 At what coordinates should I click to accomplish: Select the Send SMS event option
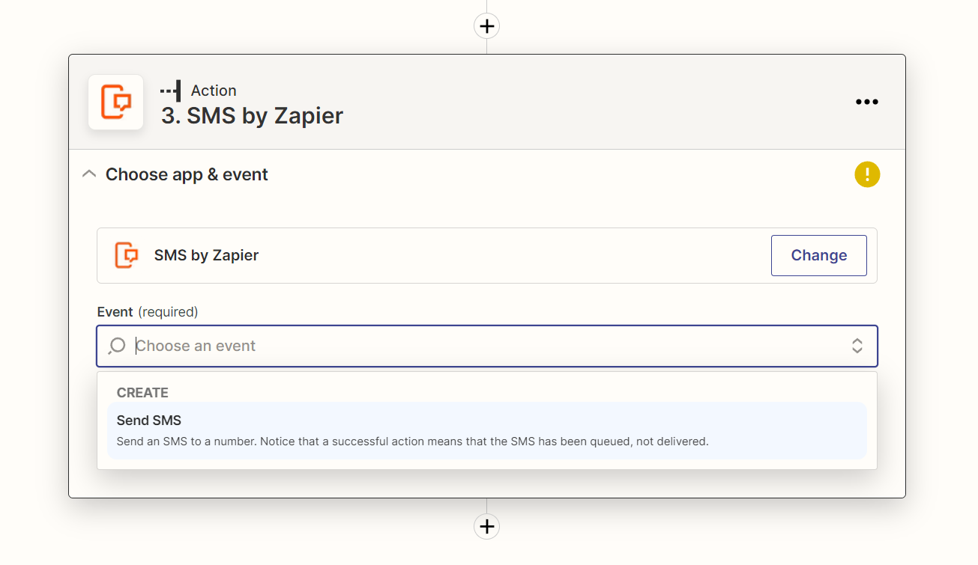coord(487,430)
